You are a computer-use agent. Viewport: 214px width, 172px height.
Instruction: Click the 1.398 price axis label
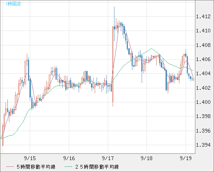click(203, 117)
